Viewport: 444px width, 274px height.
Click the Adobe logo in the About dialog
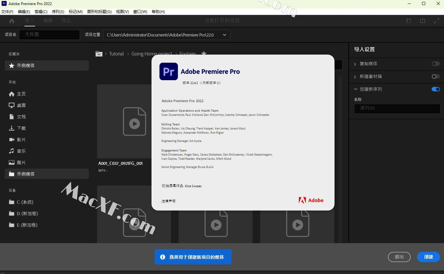311,200
